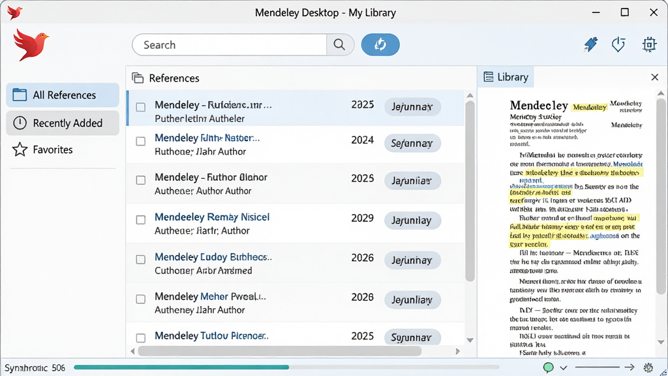
Task: Expand the status bar chevron dropdown
Action: coord(564,368)
